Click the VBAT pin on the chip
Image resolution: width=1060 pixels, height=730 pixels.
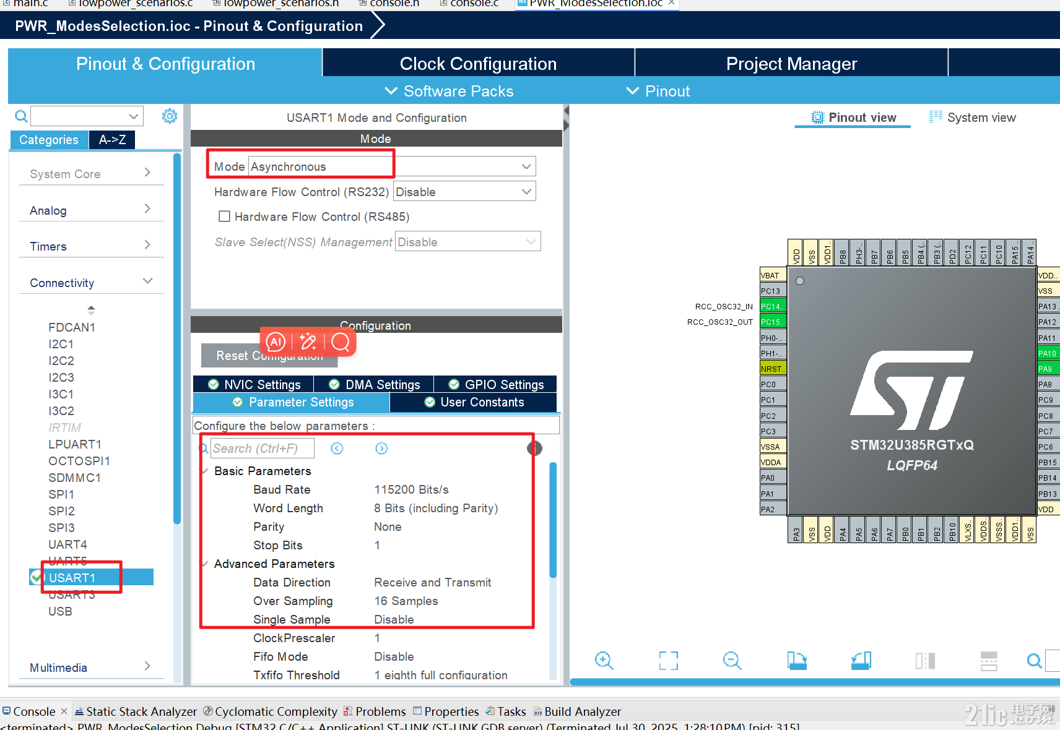(773, 275)
